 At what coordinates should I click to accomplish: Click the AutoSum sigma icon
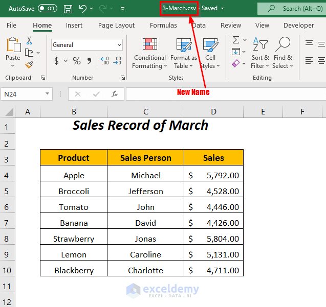(235, 40)
